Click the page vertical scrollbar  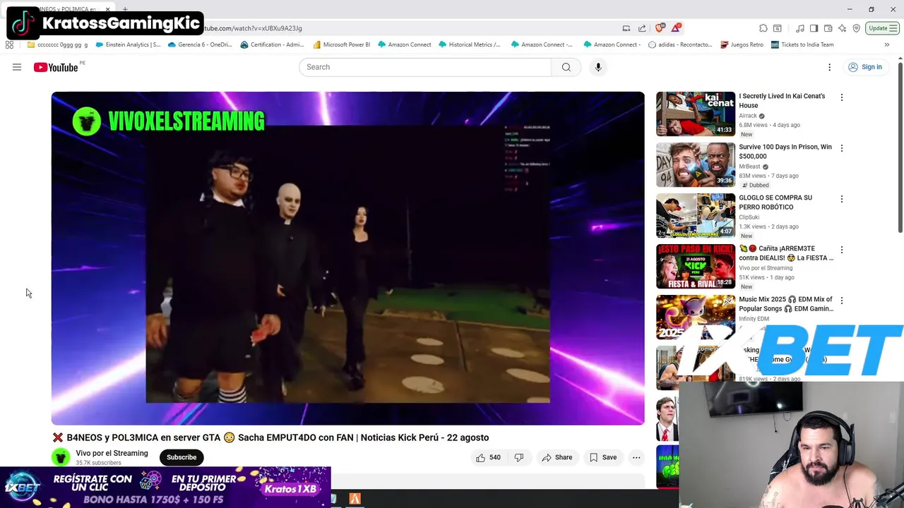pyautogui.click(x=900, y=147)
